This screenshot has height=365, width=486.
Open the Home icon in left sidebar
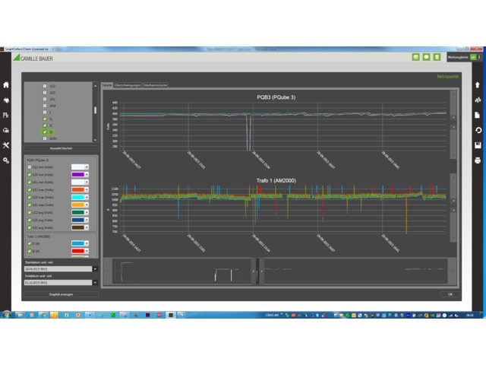(6, 85)
